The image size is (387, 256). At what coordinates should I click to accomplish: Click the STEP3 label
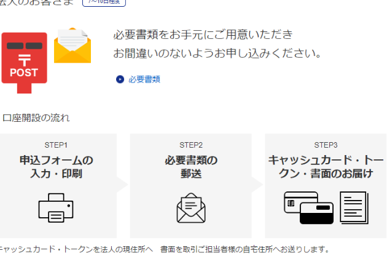click(x=326, y=145)
